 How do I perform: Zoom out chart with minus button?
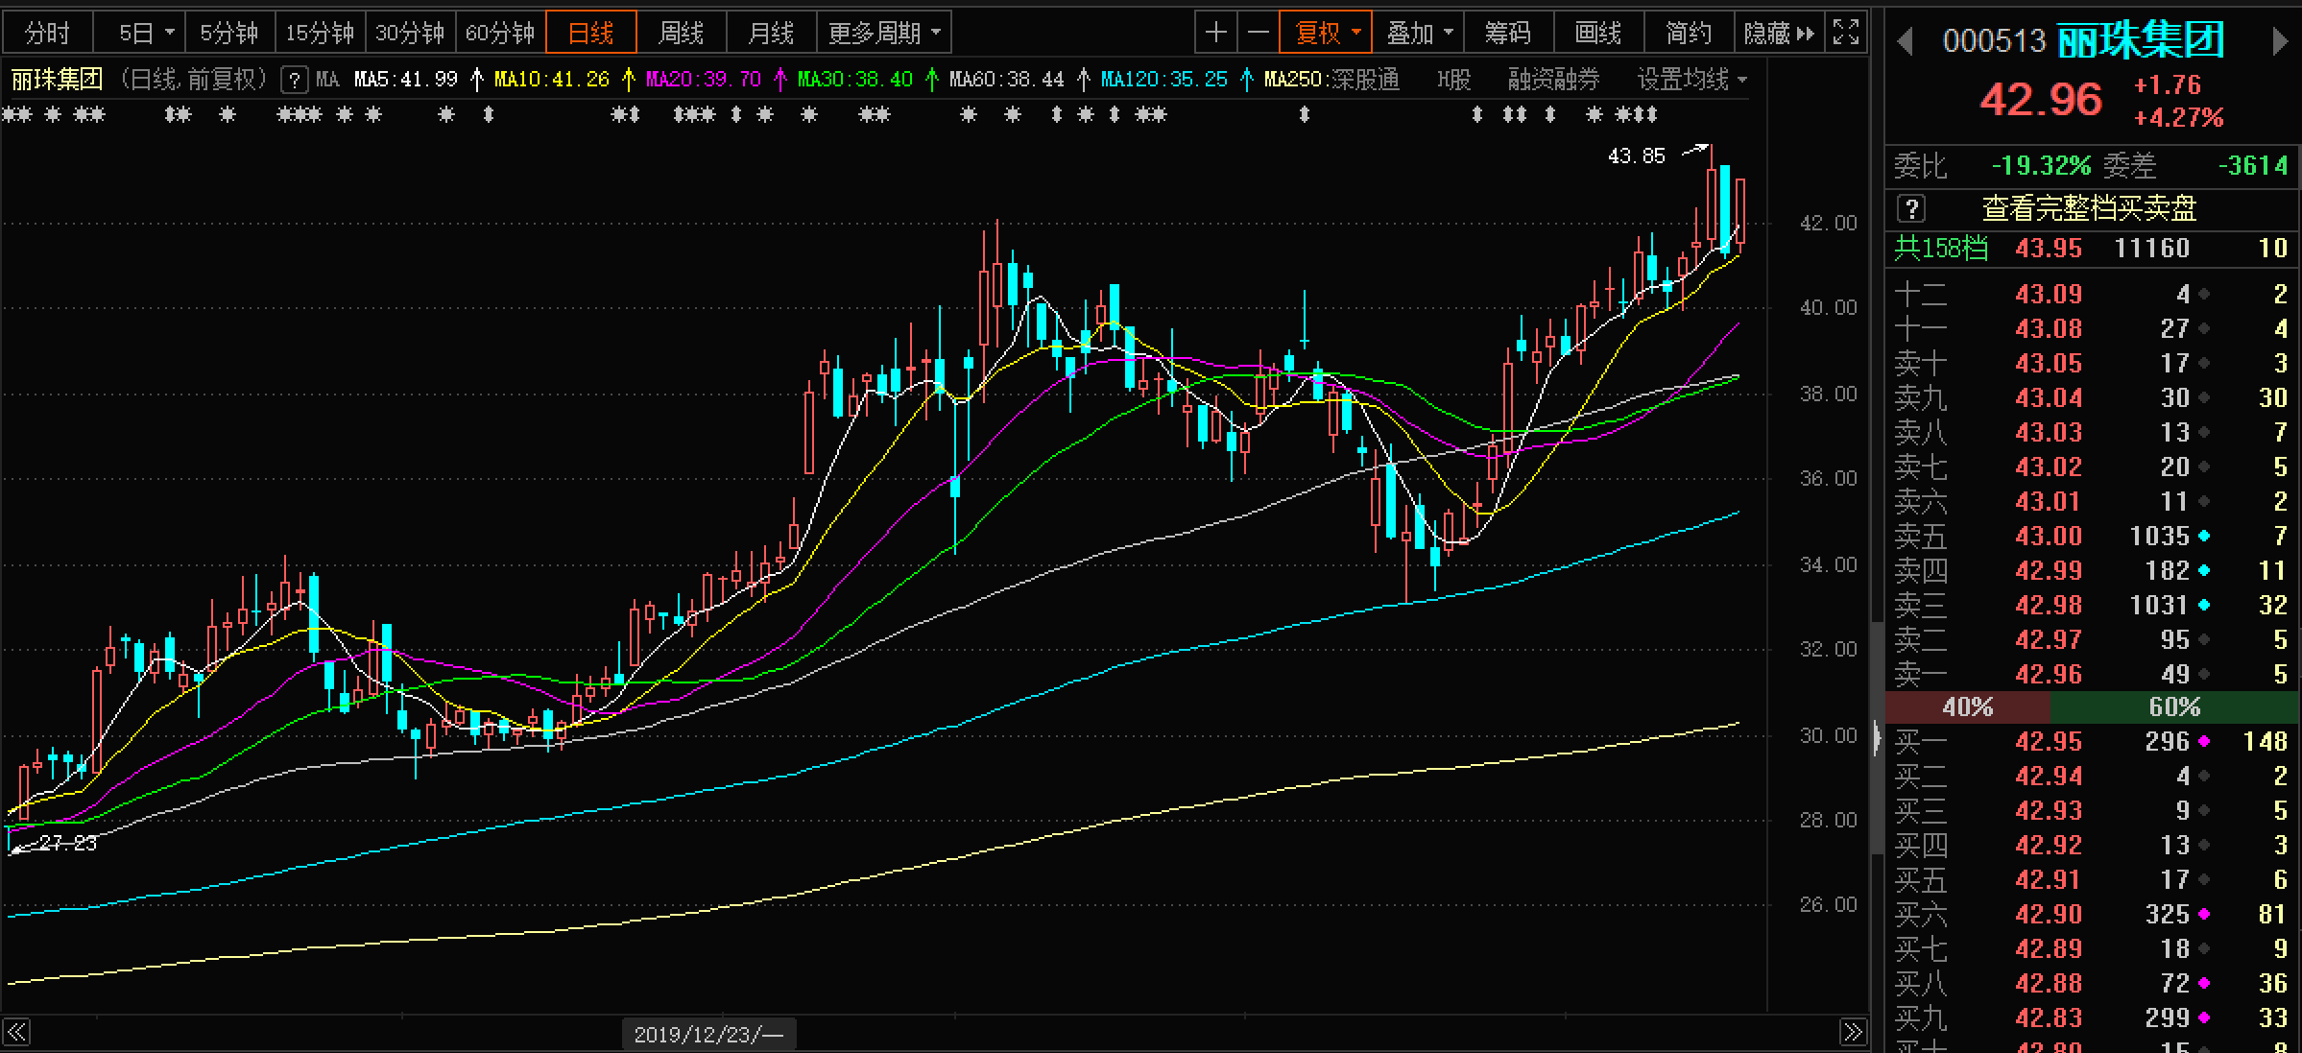[1259, 33]
